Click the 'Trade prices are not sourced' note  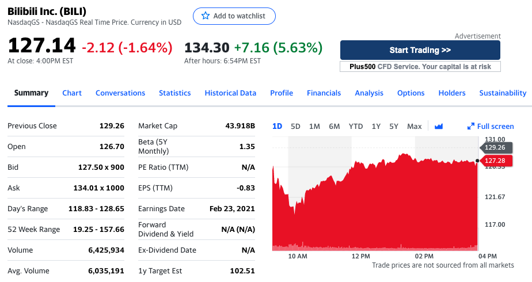coord(443,265)
